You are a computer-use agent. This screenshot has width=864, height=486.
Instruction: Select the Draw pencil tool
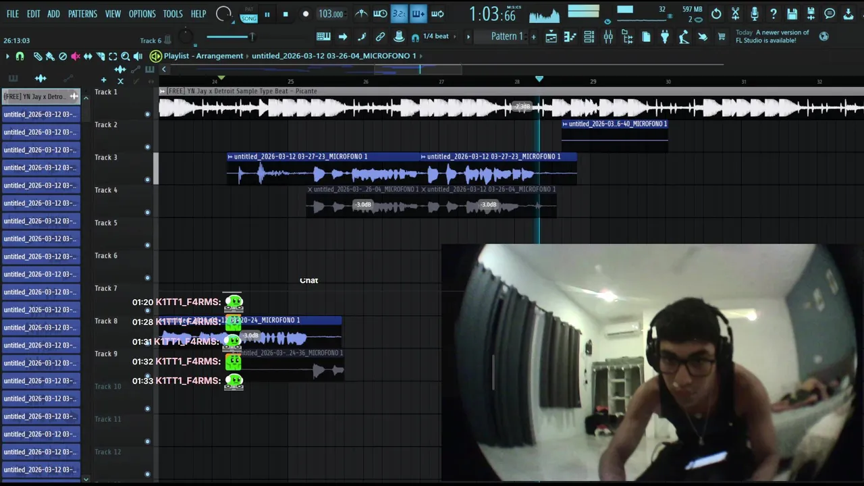(38, 57)
